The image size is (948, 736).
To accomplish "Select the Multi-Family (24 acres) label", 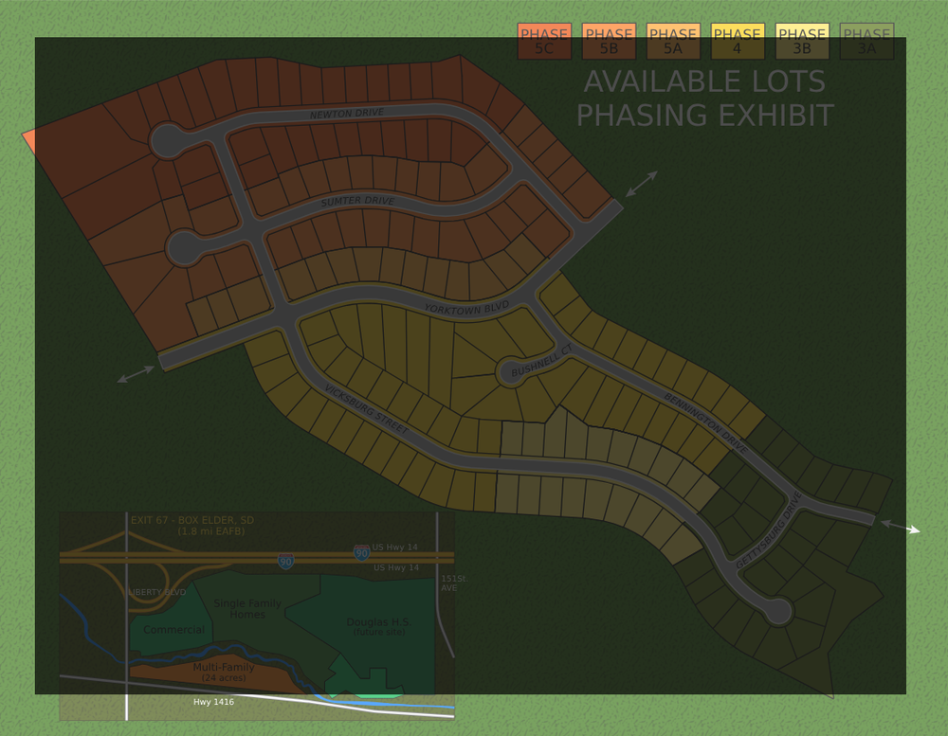I will pos(224,672).
